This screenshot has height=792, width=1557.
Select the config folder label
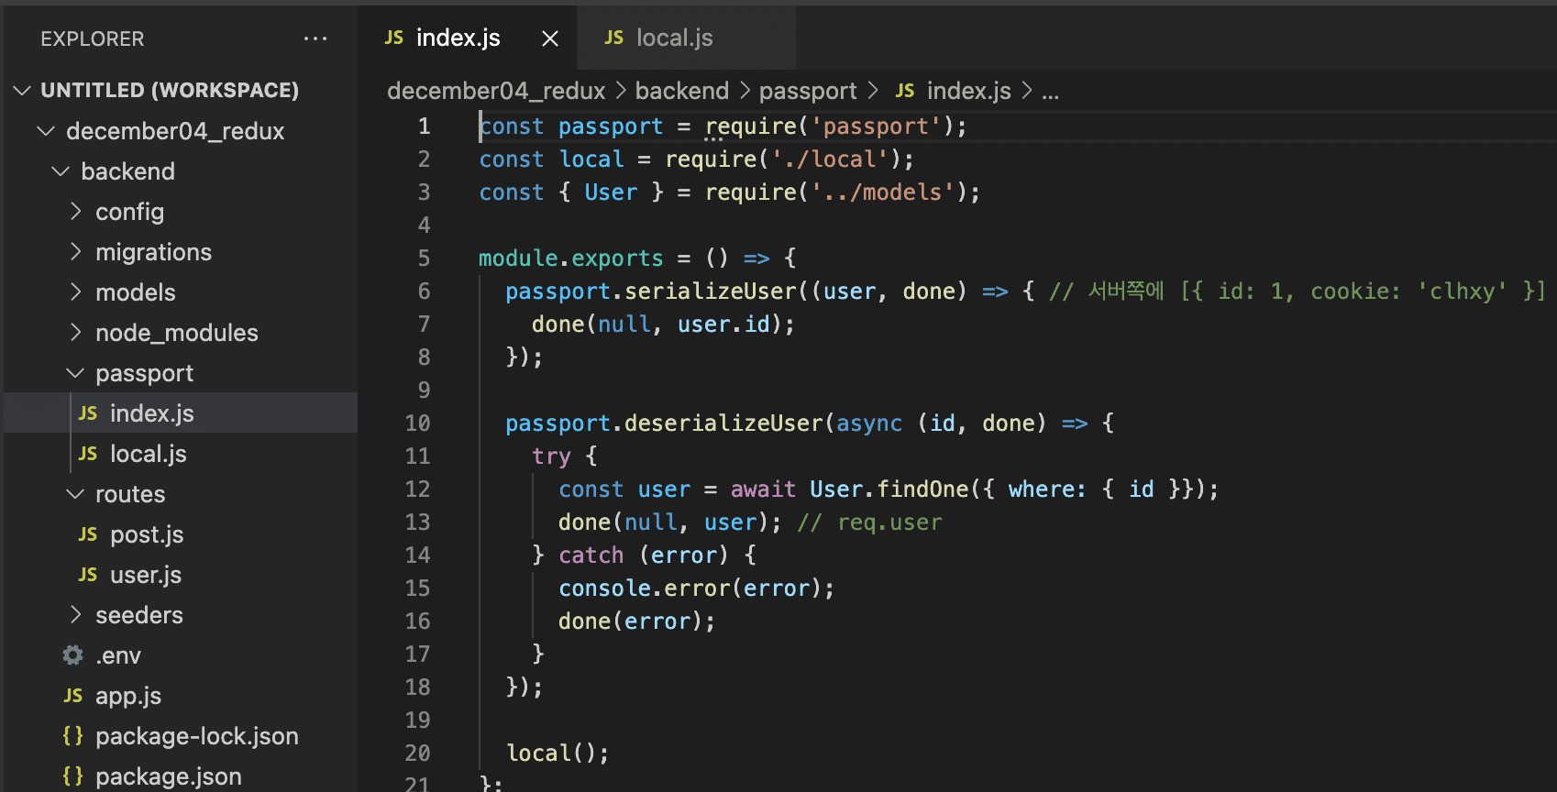(130, 212)
